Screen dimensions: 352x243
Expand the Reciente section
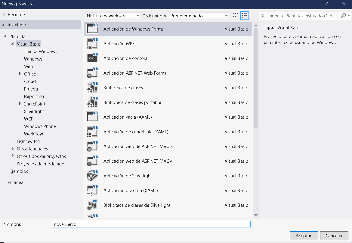coord(3,14)
